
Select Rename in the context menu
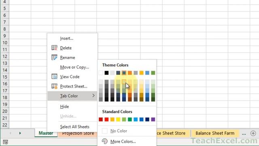(68, 58)
